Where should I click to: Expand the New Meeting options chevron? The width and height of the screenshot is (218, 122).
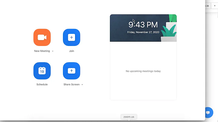[x=53, y=51]
